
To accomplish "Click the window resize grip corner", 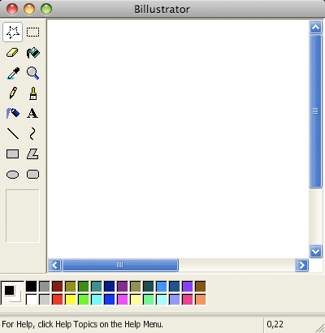I will coord(319,328).
